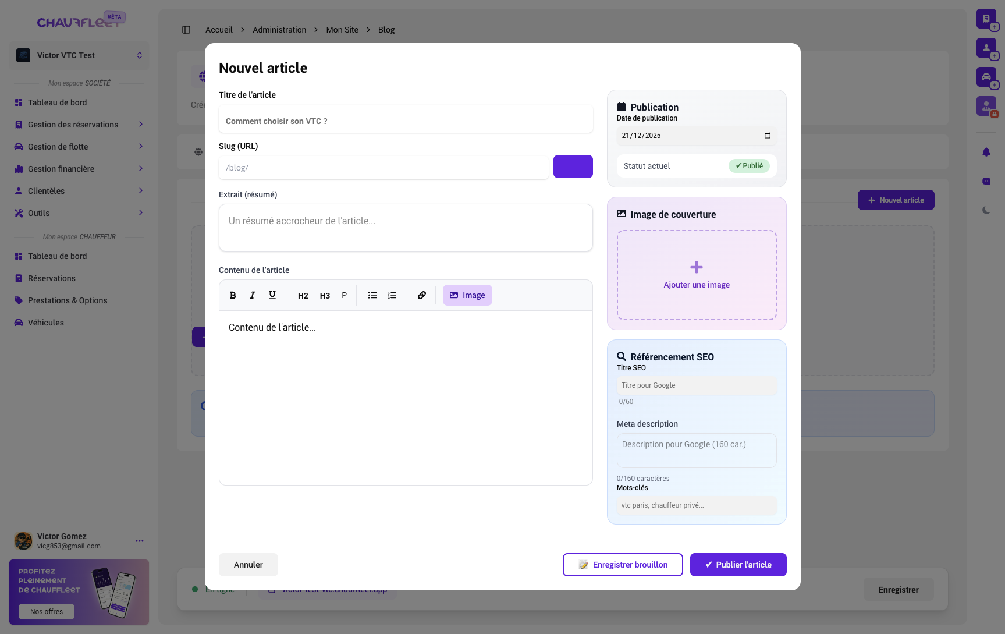This screenshot has width=1005, height=634.
Task: Expand Gestion de flotte menu
Action: tap(79, 147)
